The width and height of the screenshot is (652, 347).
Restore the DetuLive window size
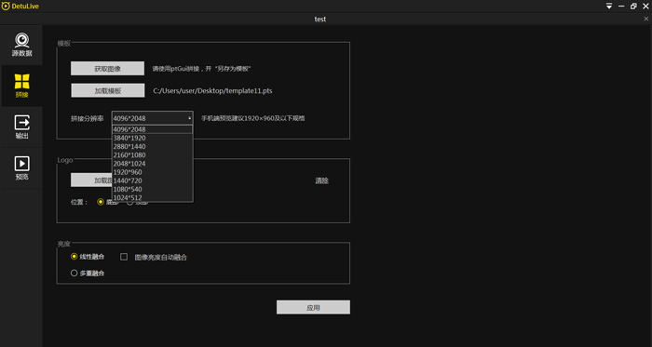point(633,6)
